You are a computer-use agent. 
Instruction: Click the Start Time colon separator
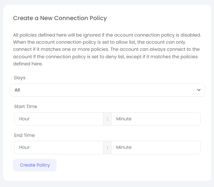[x=107, y=119]
